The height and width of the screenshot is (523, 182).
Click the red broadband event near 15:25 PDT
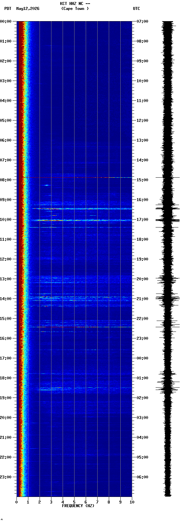point(80,327)
